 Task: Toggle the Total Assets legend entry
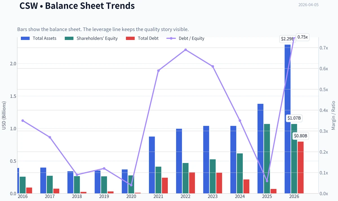pyautogui.click(x=39, y=38)
